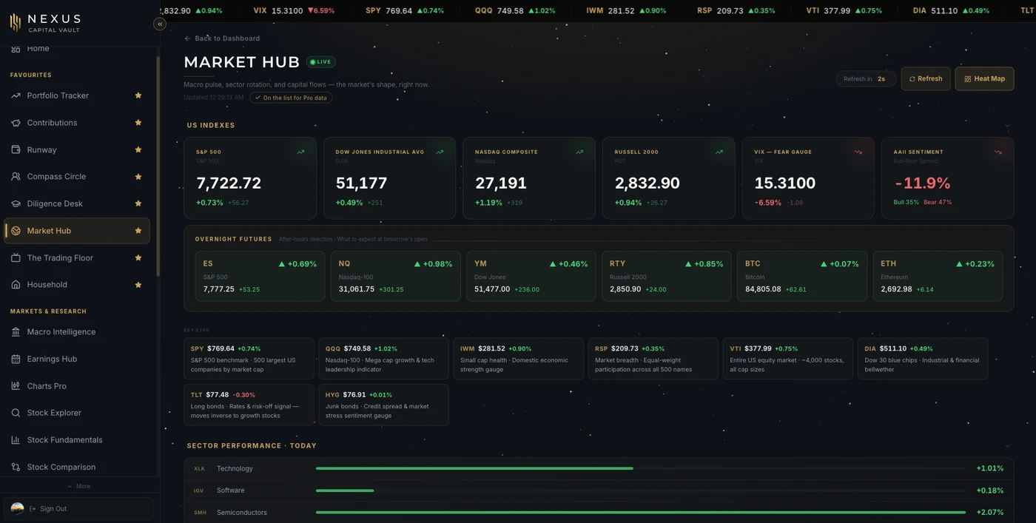Open the SPY key ETF card

tap(249, 359)
